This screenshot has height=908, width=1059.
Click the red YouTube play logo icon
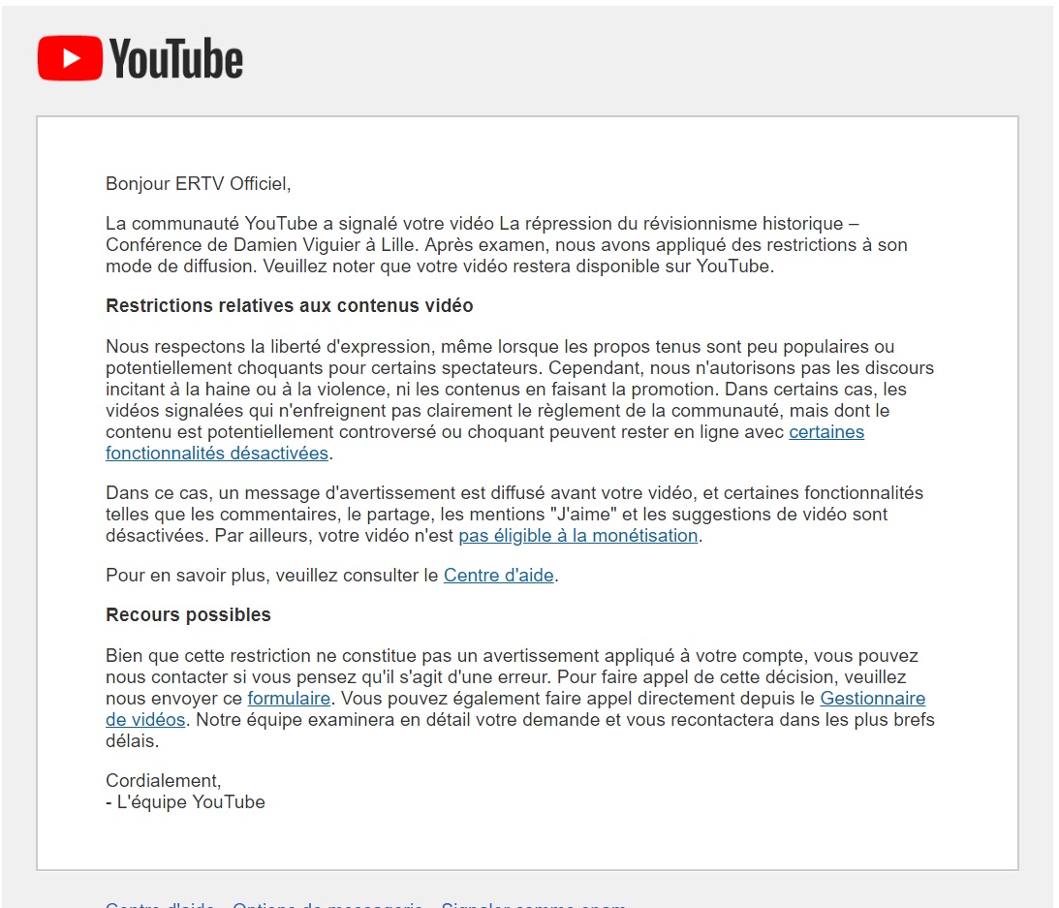[70, 58]
